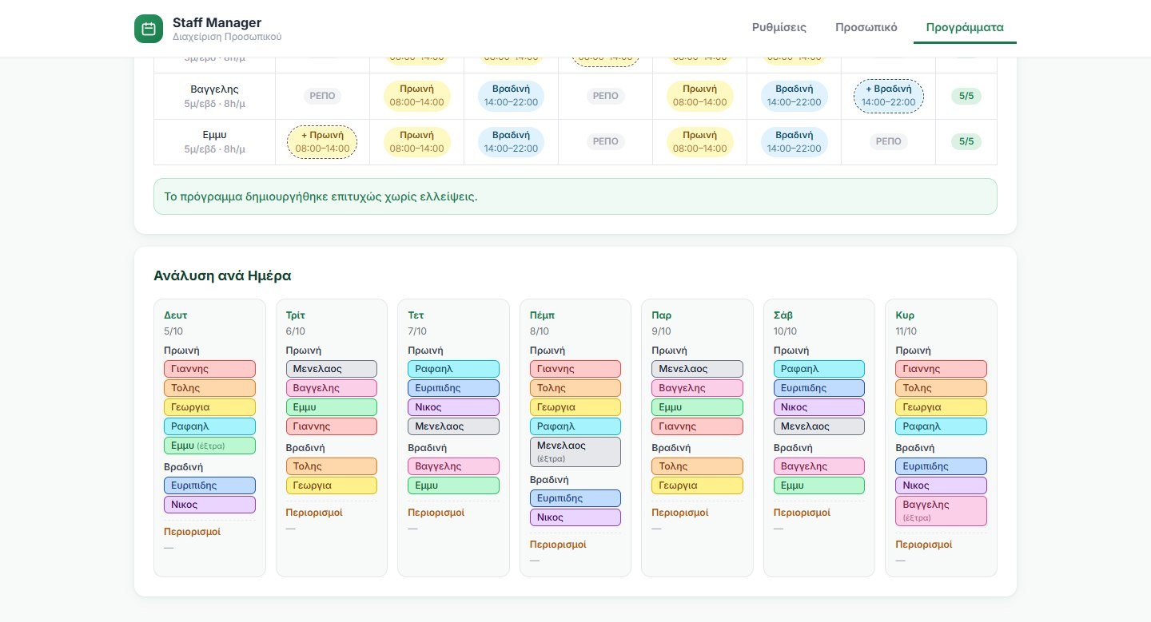Click Βαγγελης's first ΡΕΠΟ badge
This screenshot has width=1151, height=622.
pos(322,96)
